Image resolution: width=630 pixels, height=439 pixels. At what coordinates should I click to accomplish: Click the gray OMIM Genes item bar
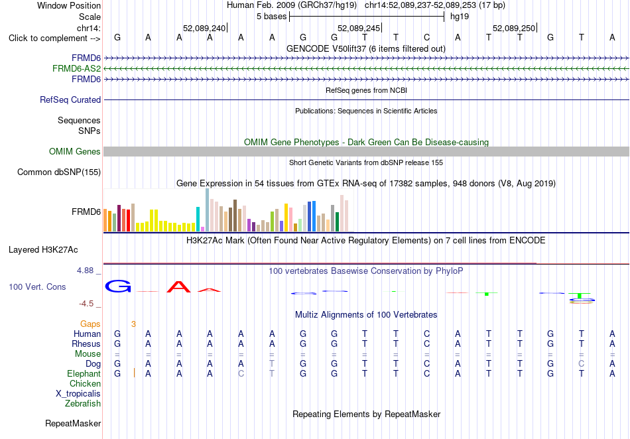click(366, 151)
